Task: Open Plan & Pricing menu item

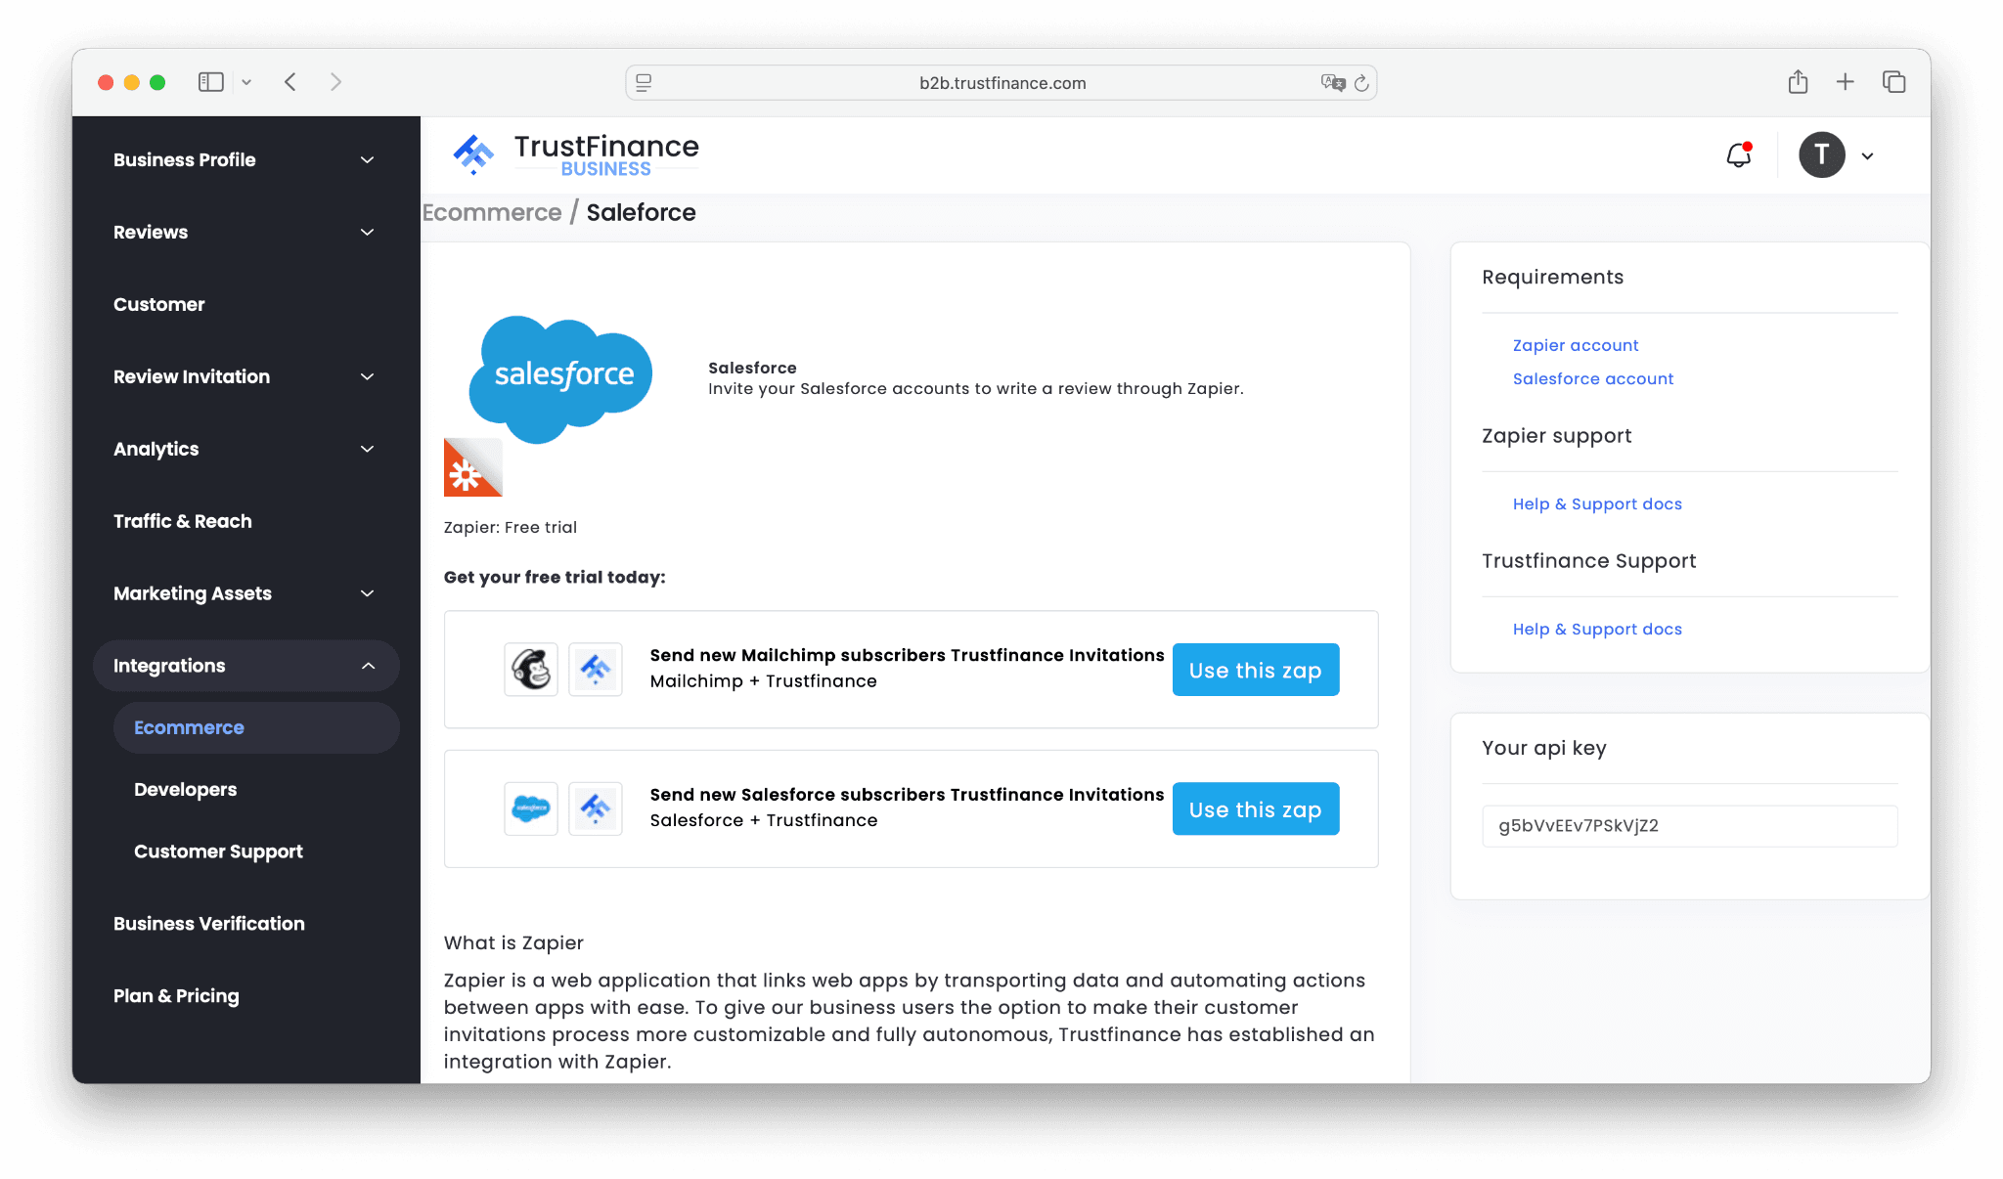Action: pyautogui.click(x=176, y=995)
